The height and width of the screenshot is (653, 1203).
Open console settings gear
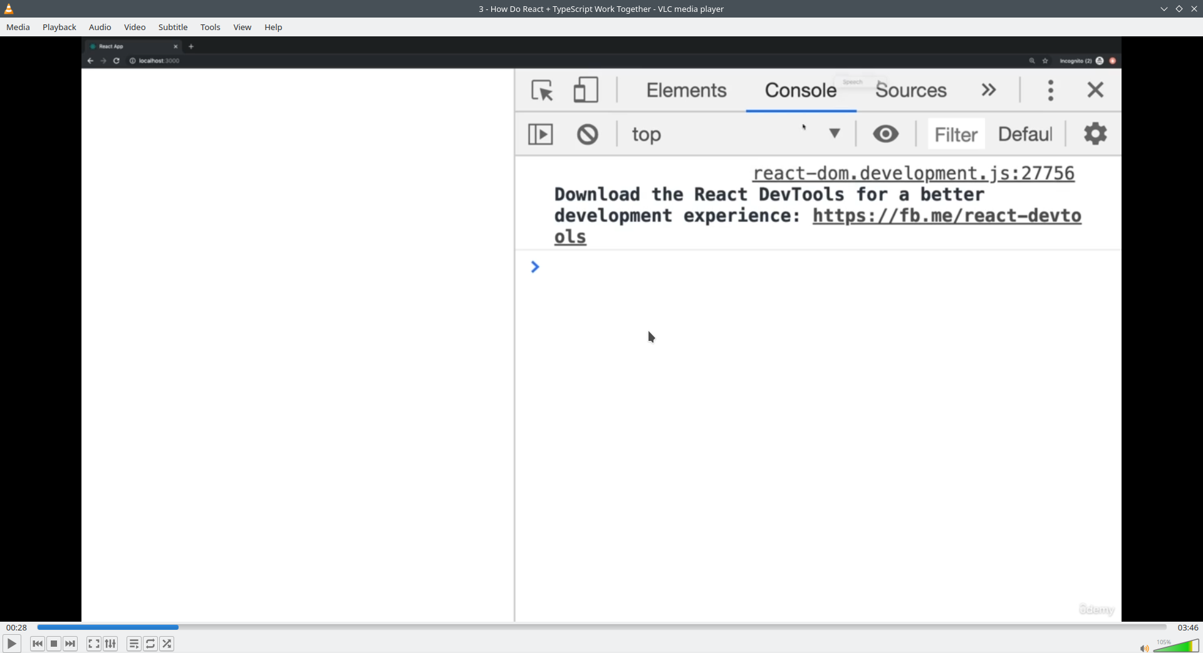pyautogui.click(x=1095, y=133)
